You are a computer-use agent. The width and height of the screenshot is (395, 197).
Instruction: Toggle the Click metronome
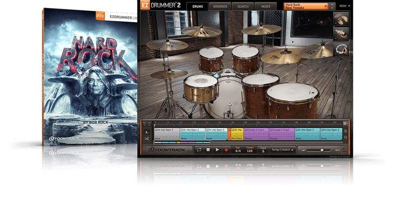tap(263, 149)
